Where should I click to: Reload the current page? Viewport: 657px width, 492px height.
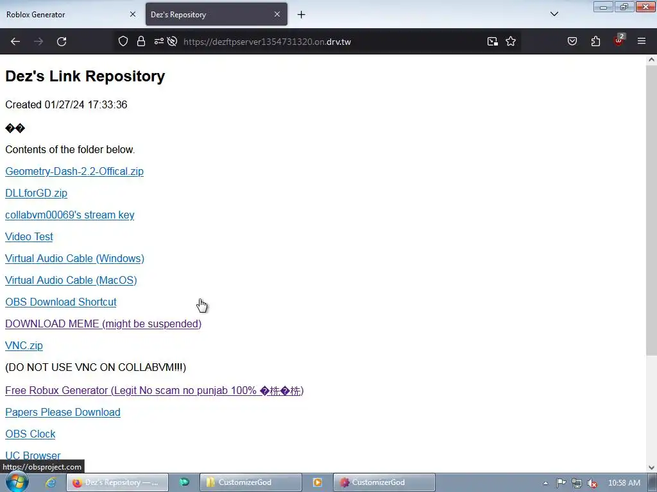point(62,42)
